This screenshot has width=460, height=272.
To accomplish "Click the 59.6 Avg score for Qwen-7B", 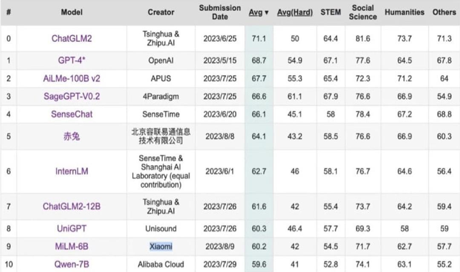I will 259,264.
